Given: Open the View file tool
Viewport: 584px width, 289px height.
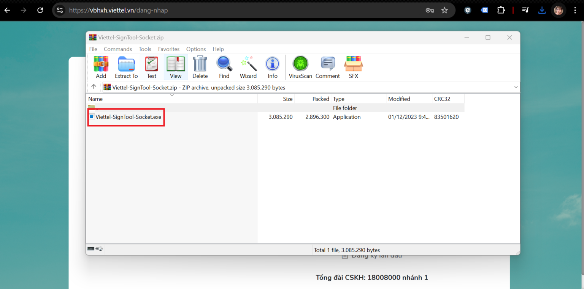Looking at the screenshot, I should [x=176, y=67].
